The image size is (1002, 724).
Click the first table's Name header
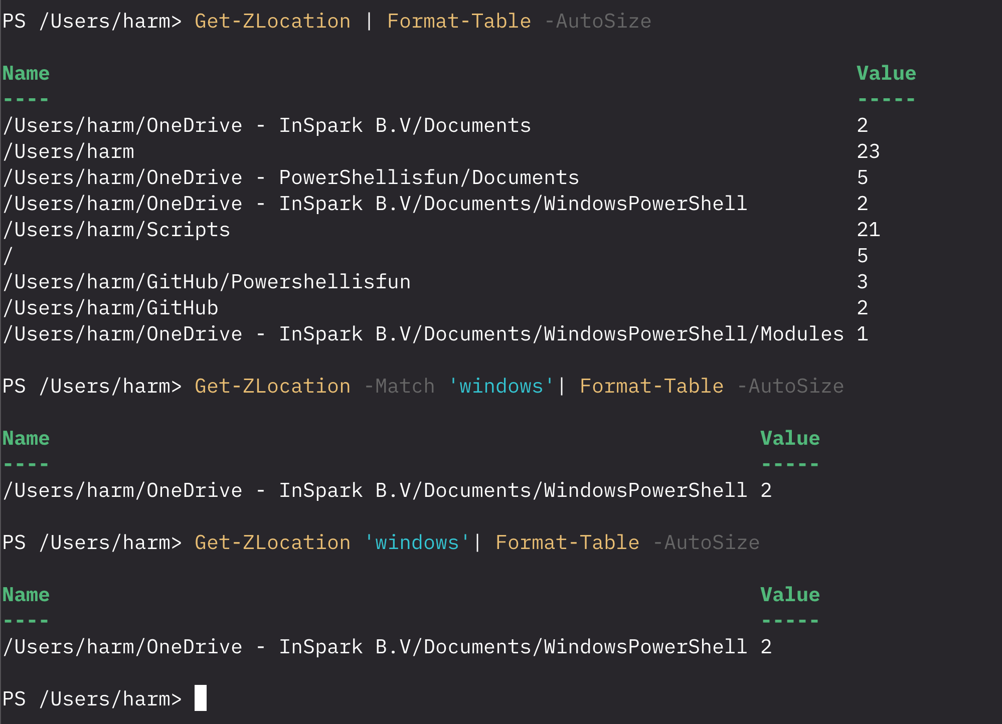point(26,74)
